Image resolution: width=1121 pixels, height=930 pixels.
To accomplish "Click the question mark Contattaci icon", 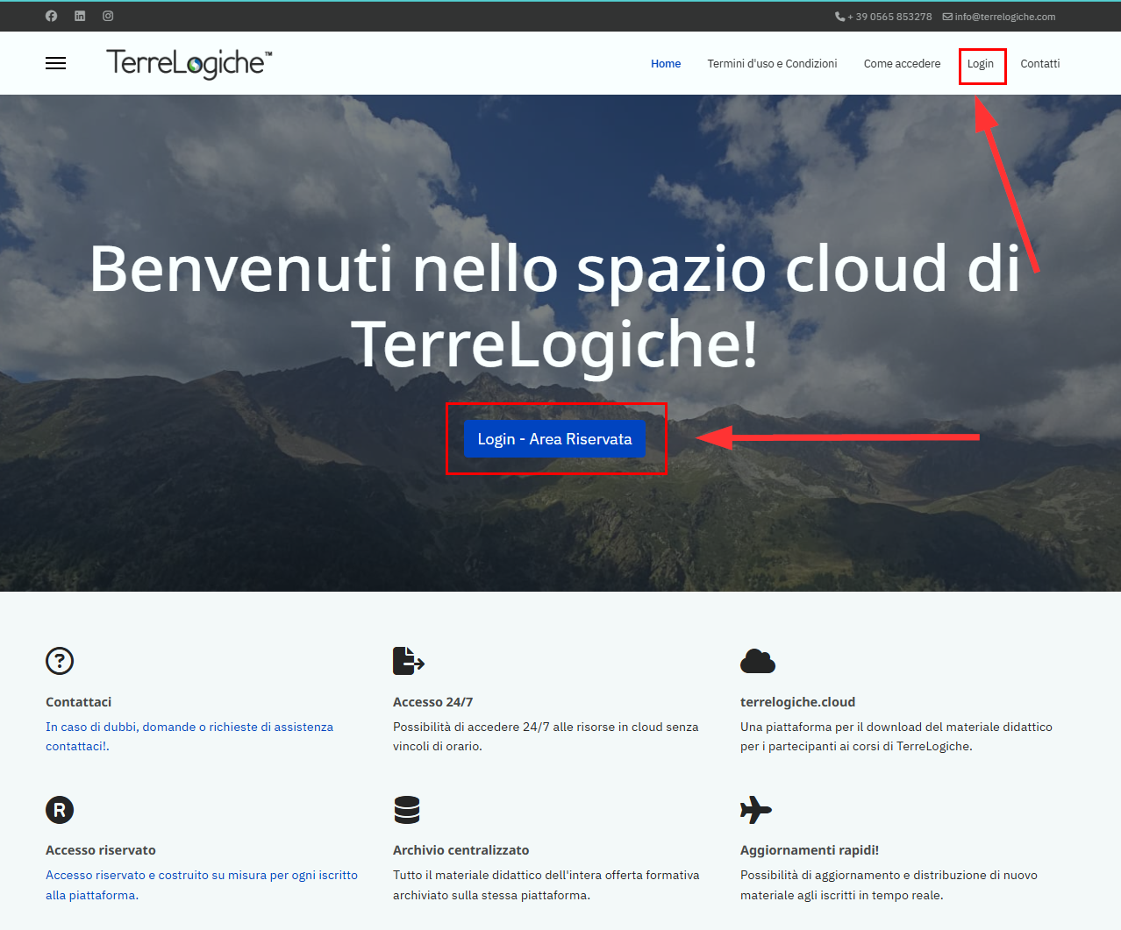I will point(60,661).
